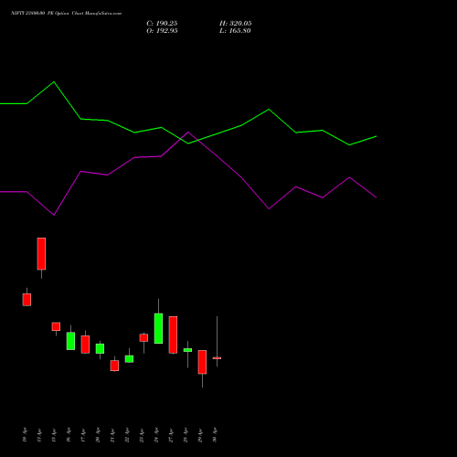Click the close value C: 190.25

[162, 24]
